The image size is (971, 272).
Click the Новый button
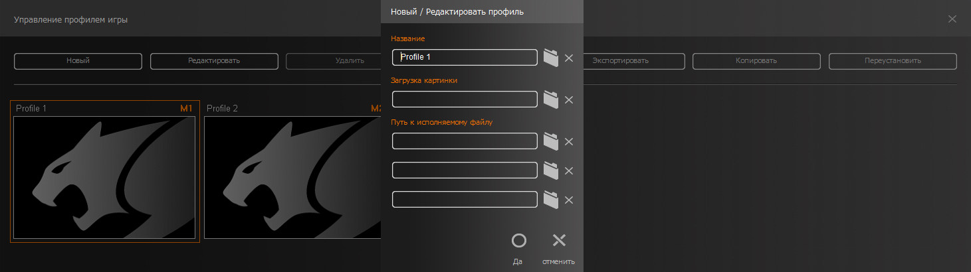[78, 61]
